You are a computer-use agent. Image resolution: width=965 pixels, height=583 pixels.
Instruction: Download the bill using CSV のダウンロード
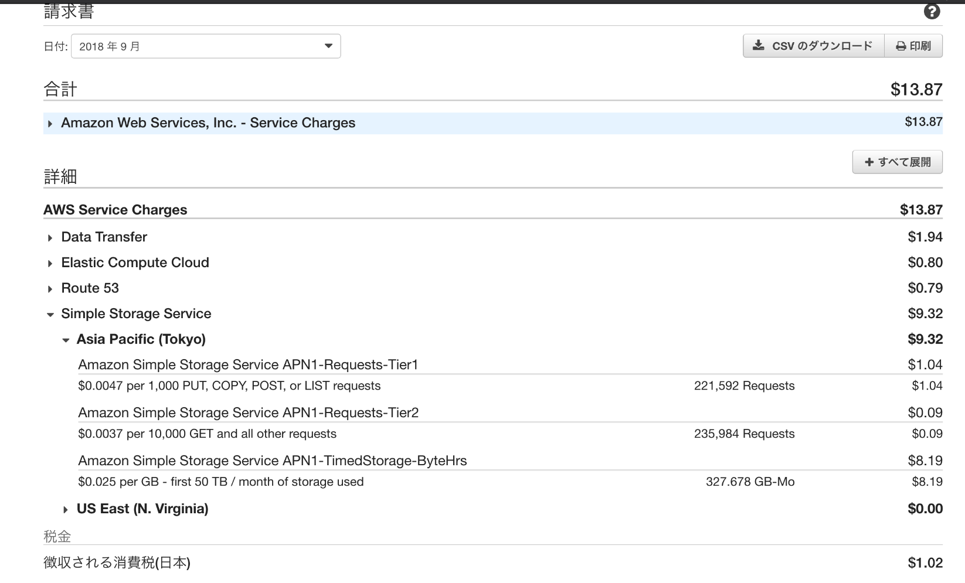[813, 46]
